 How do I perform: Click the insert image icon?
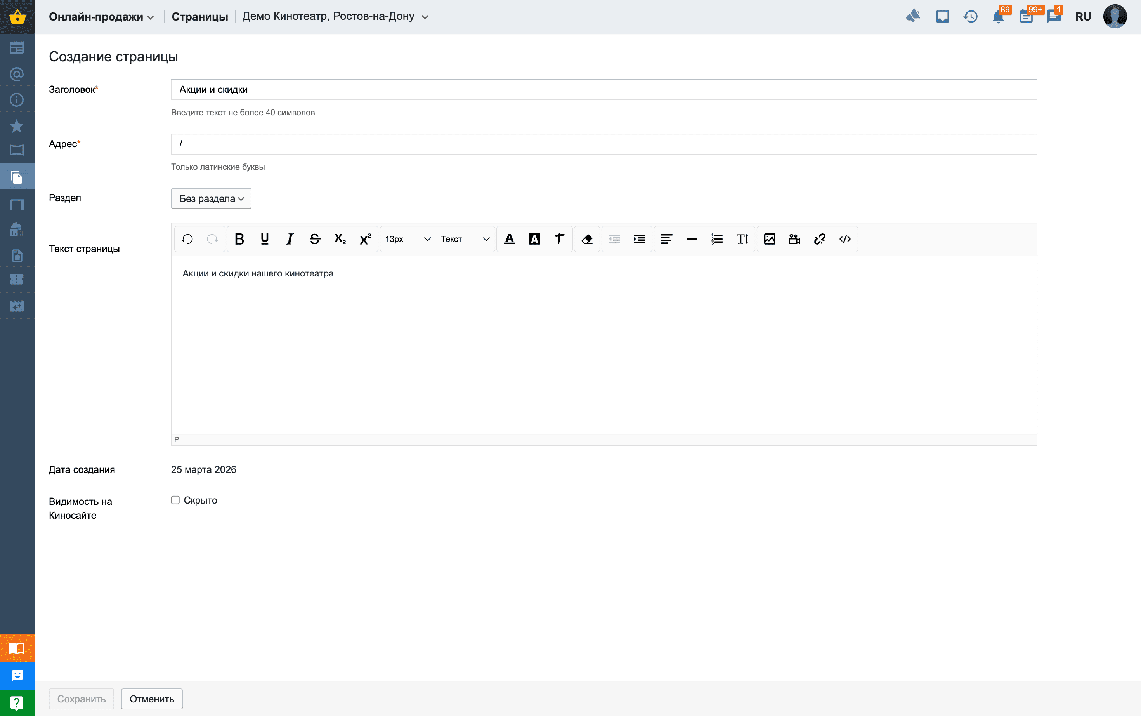[x=770, y=239]
